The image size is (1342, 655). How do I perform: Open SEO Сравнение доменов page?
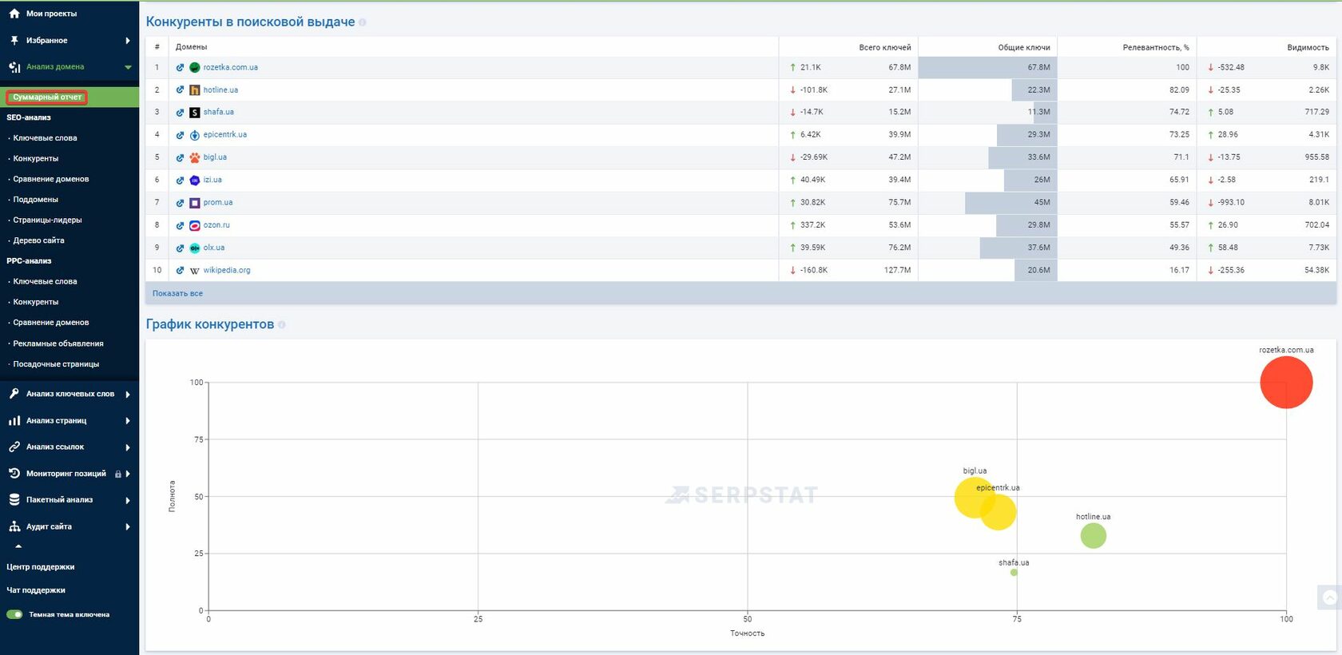(51, 179)
